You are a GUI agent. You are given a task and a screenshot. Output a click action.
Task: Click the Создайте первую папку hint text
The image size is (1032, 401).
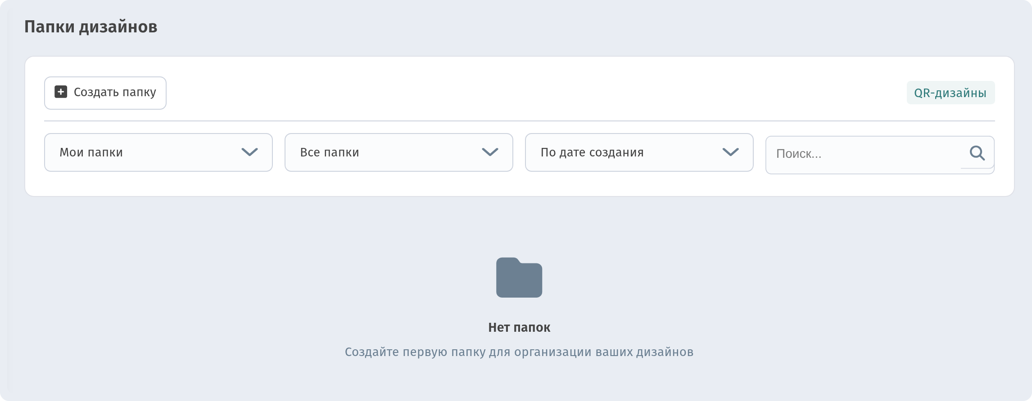coord(519,352)
